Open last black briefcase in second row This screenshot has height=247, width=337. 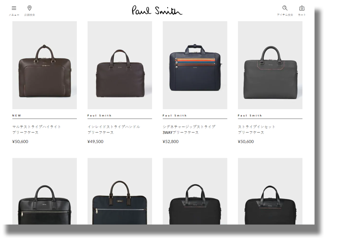[270, 191]
